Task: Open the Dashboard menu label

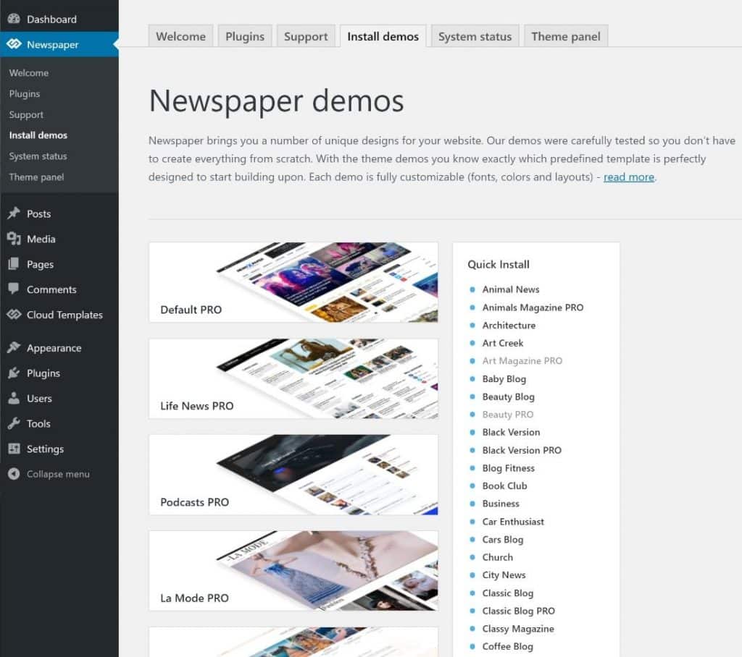Action: coord(51,20)
